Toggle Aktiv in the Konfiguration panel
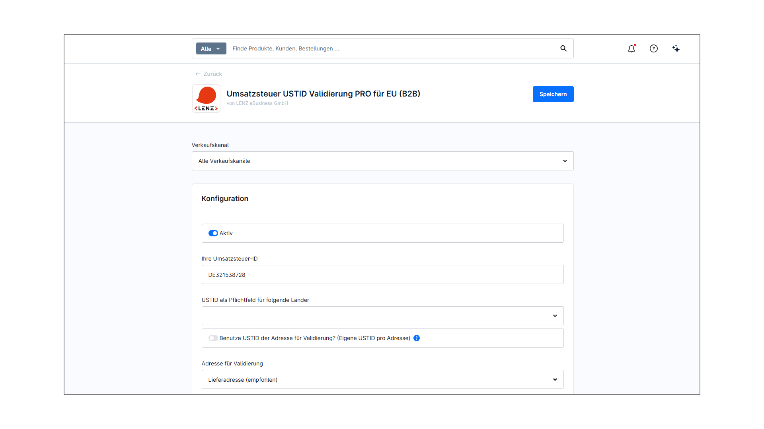The image size is (764, 429). [213, 233]
